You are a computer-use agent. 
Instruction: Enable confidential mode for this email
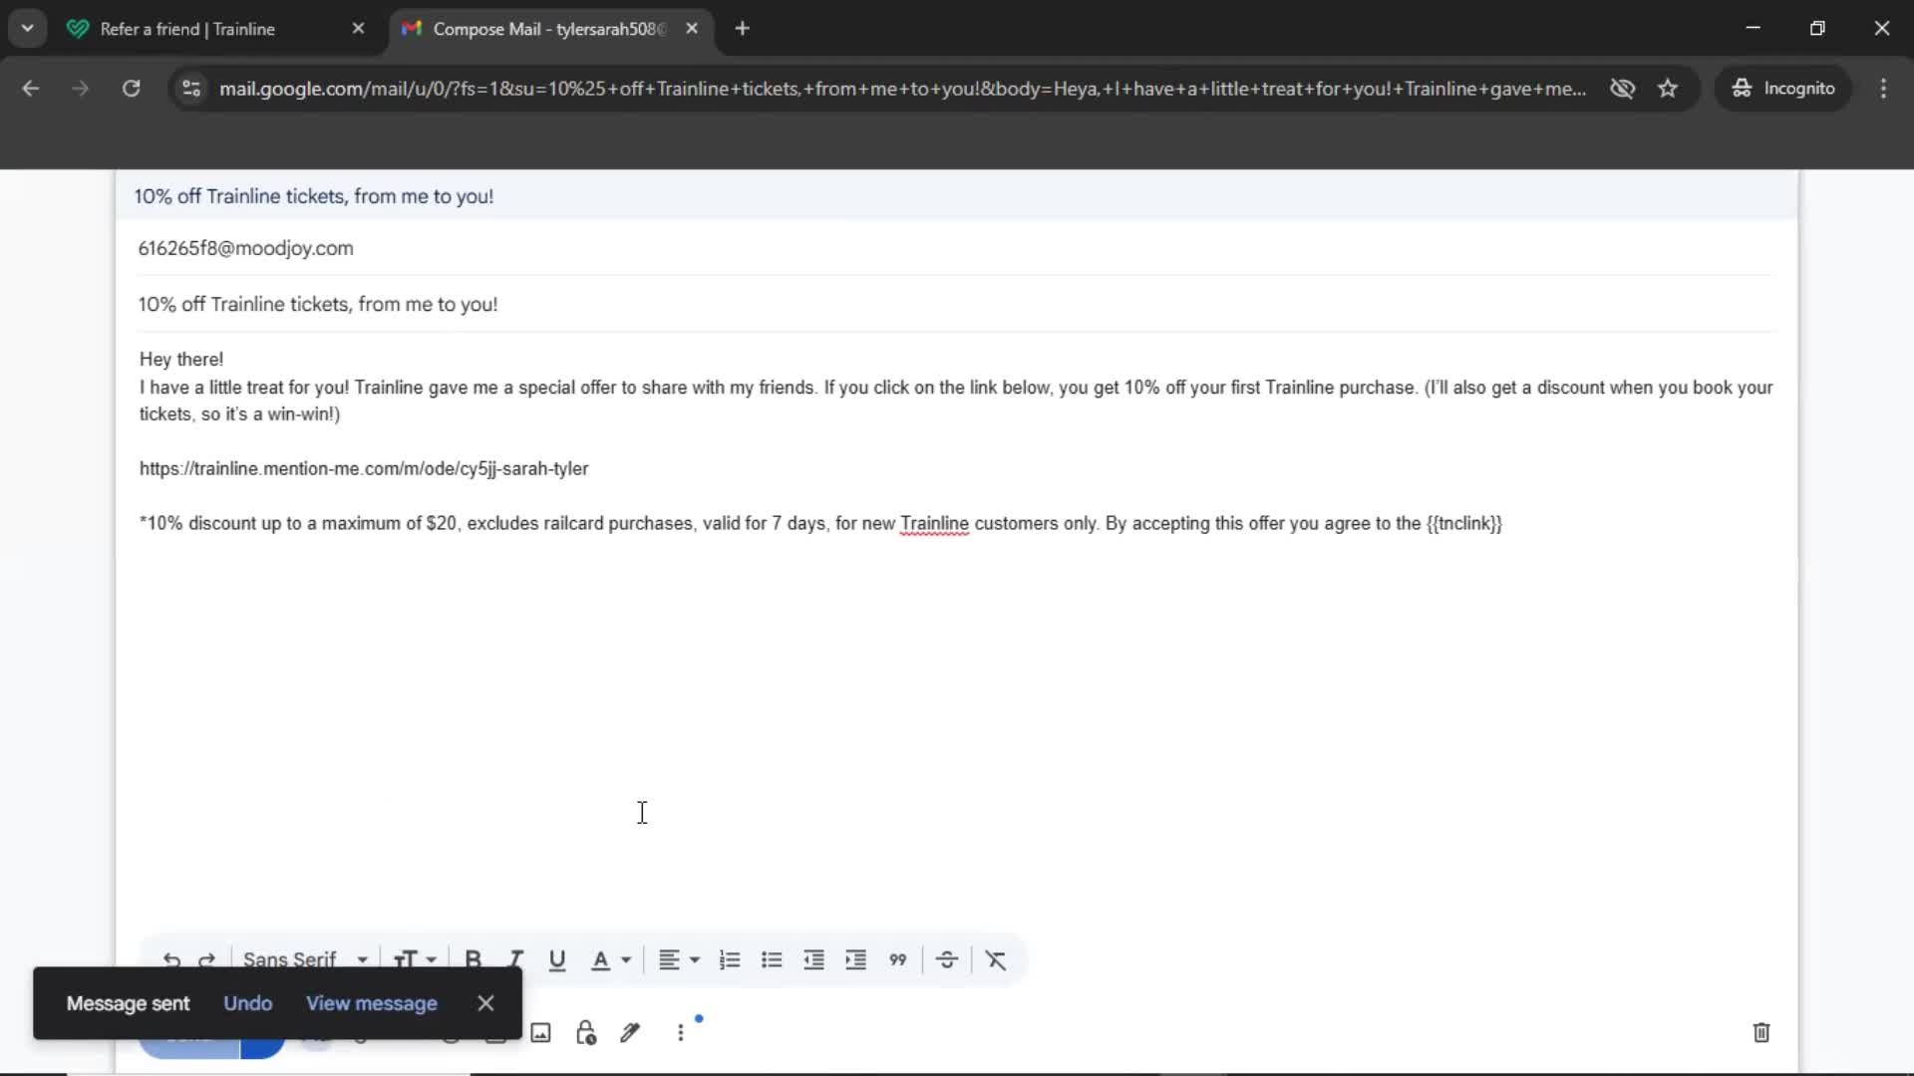(x=585, y=1032)
